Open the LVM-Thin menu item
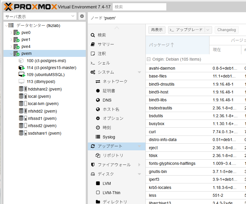 [x=116, y=193]
